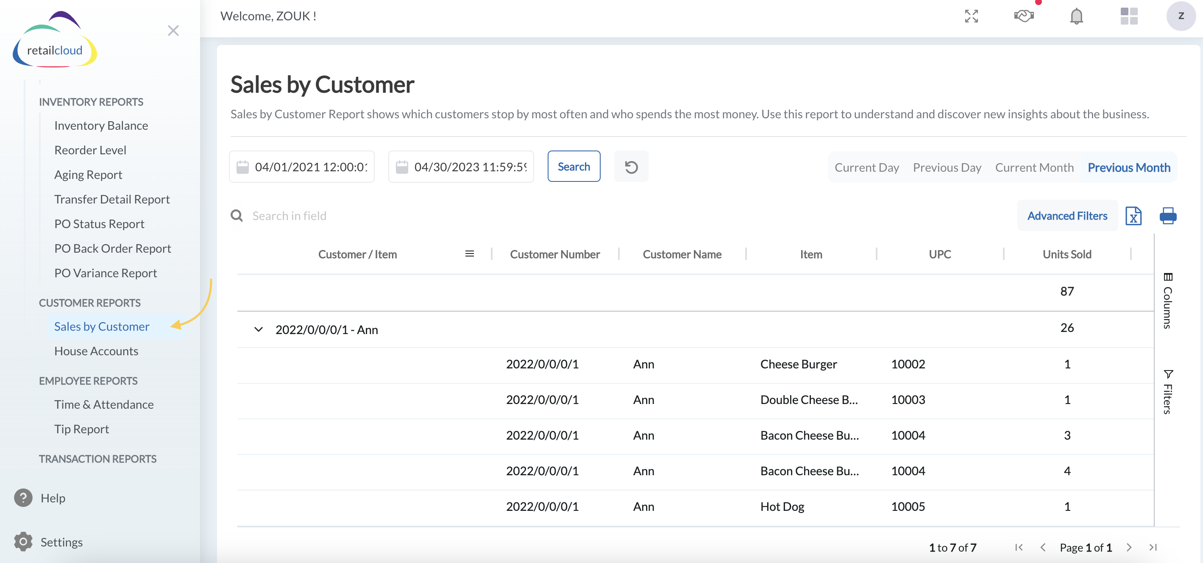Select Current Month range
Image resolution: width=1203 pixels, height=563 pixels.
pyautogui.click(x=1034, y=167)
